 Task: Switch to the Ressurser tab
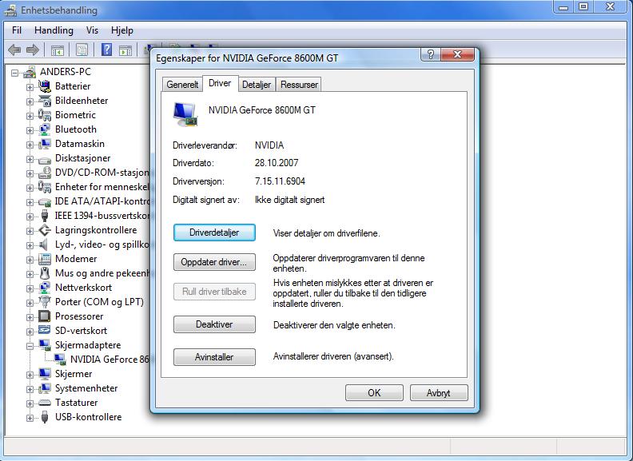[x=299, y=85]
